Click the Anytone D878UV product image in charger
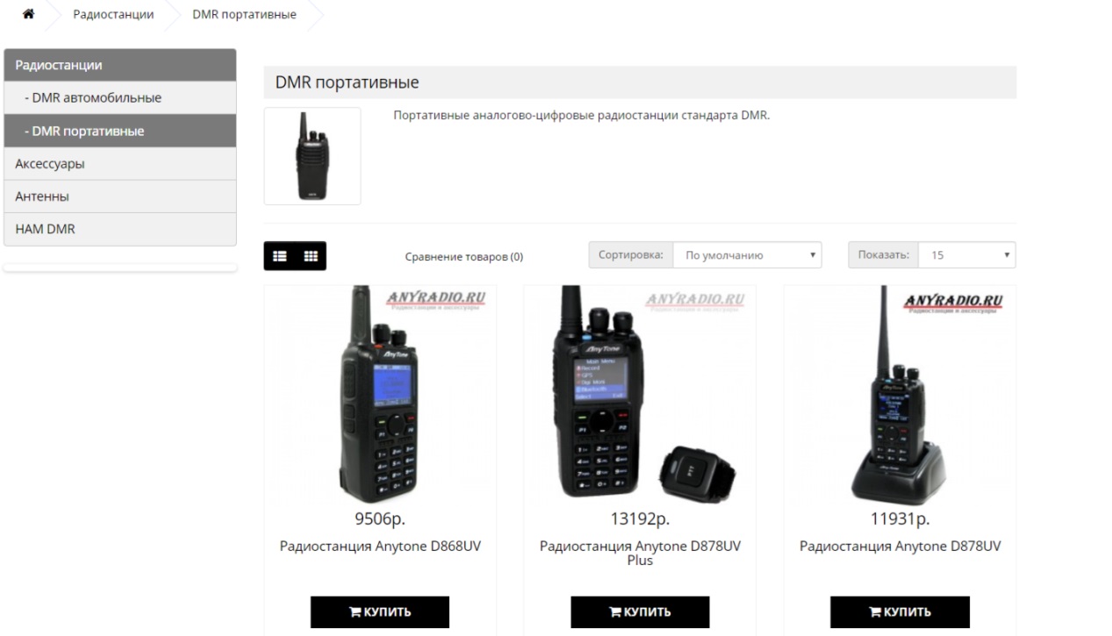The image size is (1112, 636). 900,394
